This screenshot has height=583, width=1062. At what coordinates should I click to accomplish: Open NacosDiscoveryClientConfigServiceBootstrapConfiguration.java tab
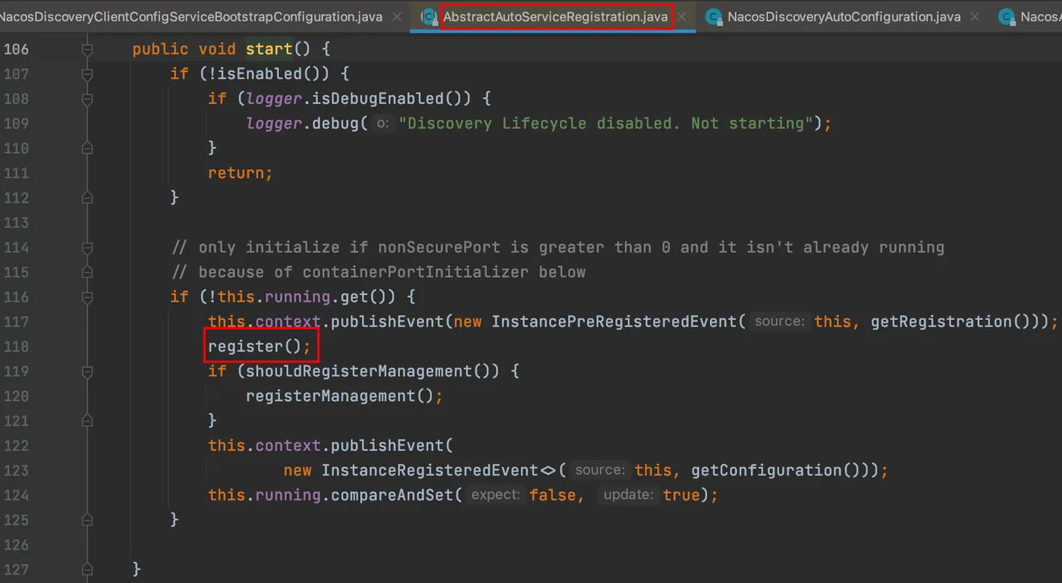[x=191, y=16]
